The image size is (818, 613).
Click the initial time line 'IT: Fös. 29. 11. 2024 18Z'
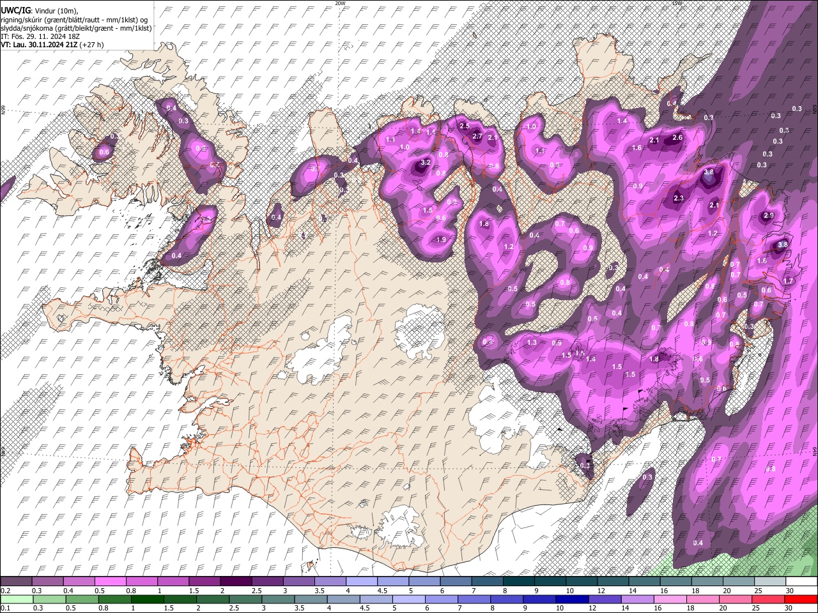click(x=40, y=36)
